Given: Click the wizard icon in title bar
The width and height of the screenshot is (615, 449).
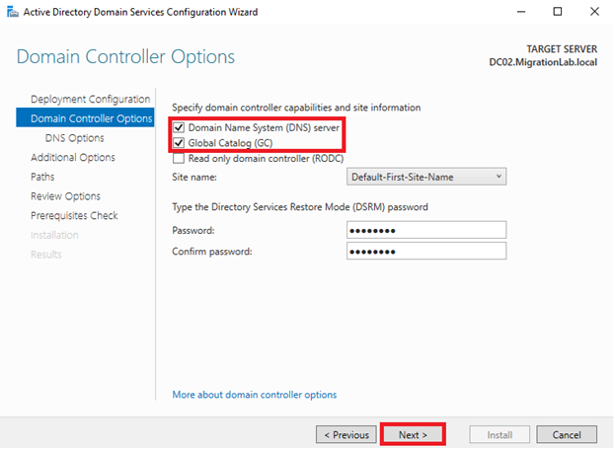Looking at the screenshot, I should pyautogui.click(x=13, y=12).
